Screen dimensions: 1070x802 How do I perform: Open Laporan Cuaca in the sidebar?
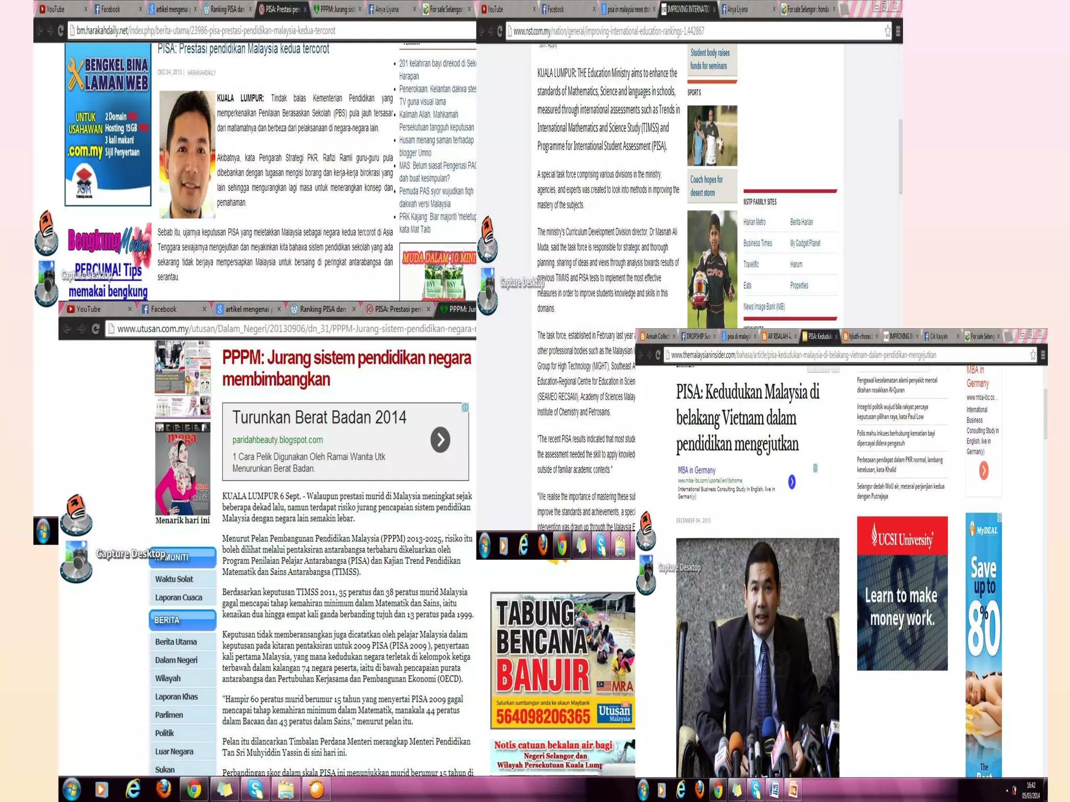178,597
